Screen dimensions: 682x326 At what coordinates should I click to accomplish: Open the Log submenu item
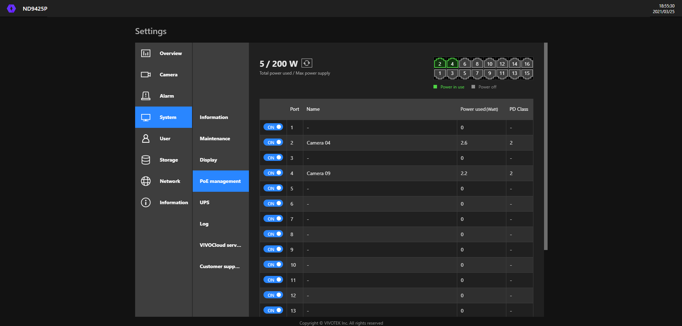(204, 224)
